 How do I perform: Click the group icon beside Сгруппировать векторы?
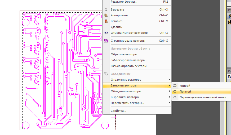(106, 41)
